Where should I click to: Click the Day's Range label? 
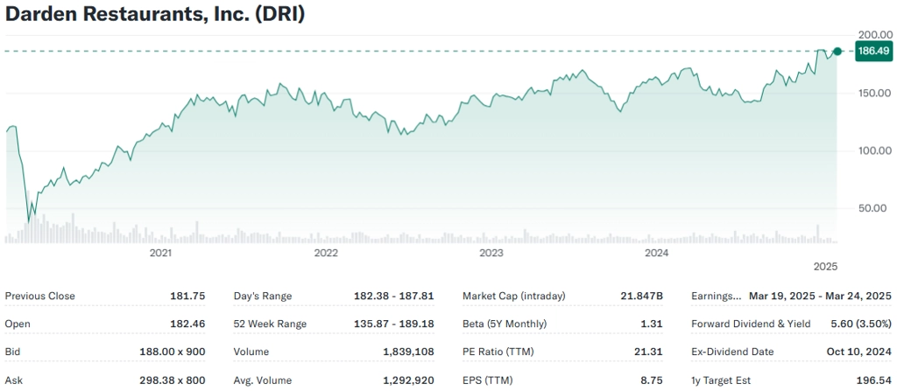tap(263, 297)
